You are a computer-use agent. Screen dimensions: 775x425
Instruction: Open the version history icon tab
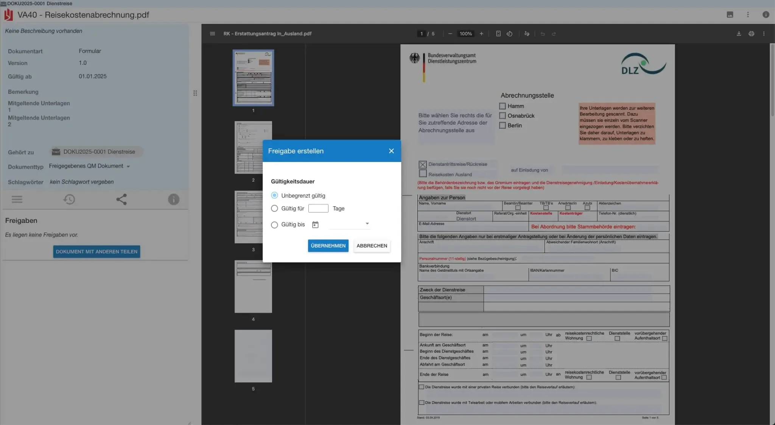[x=69, y=199]
